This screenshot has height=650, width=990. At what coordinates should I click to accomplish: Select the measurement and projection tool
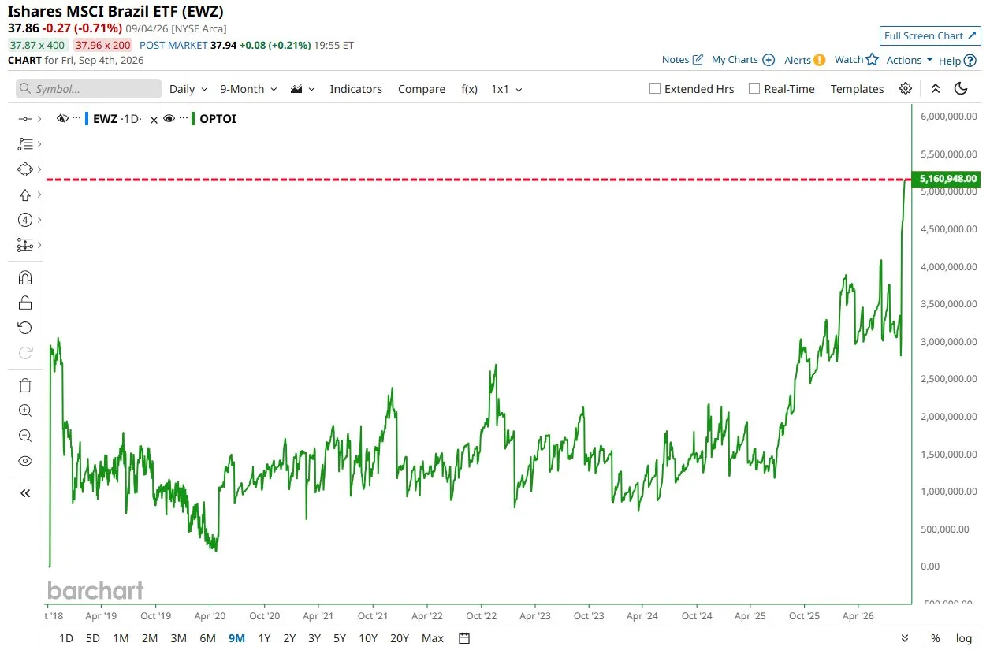[x=24, y=245]
